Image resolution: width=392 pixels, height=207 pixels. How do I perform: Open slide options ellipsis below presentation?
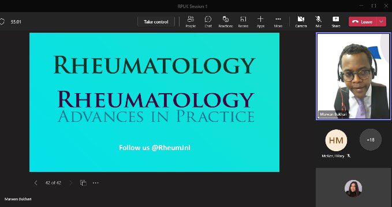[95, 183]
